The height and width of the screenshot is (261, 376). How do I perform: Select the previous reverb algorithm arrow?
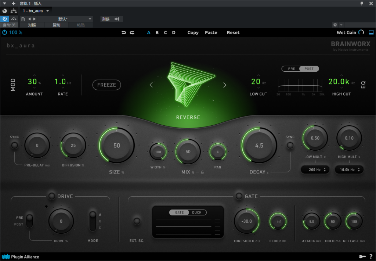click(x=151, y=85)
